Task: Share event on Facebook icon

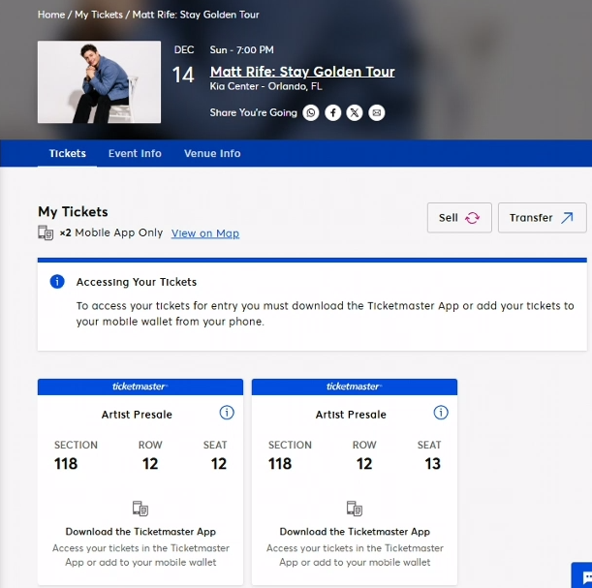Action: pos(333,112)
